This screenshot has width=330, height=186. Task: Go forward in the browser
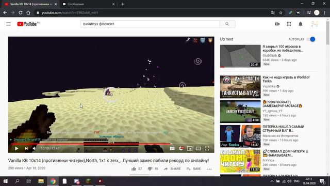[x=13, y=12]
